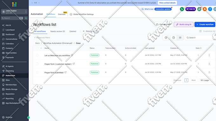Open the orange notifications bell
216x121 pixels.
click(205, 9)
